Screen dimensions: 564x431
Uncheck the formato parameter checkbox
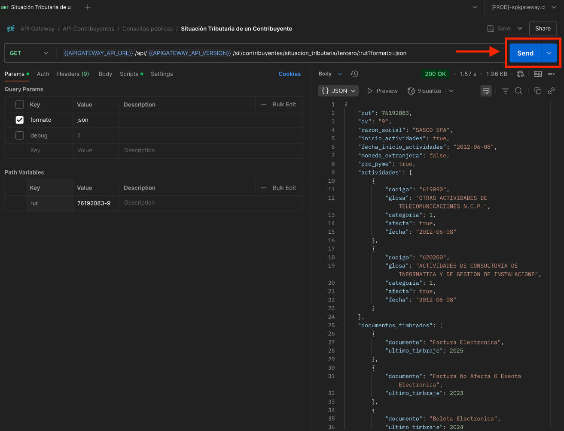point(20,120)
